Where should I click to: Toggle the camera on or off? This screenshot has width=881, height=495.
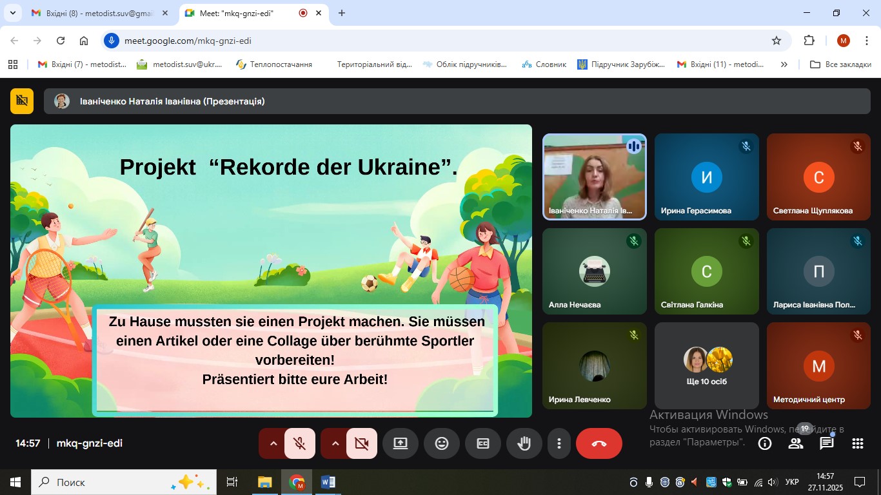(x=361, y=443)
